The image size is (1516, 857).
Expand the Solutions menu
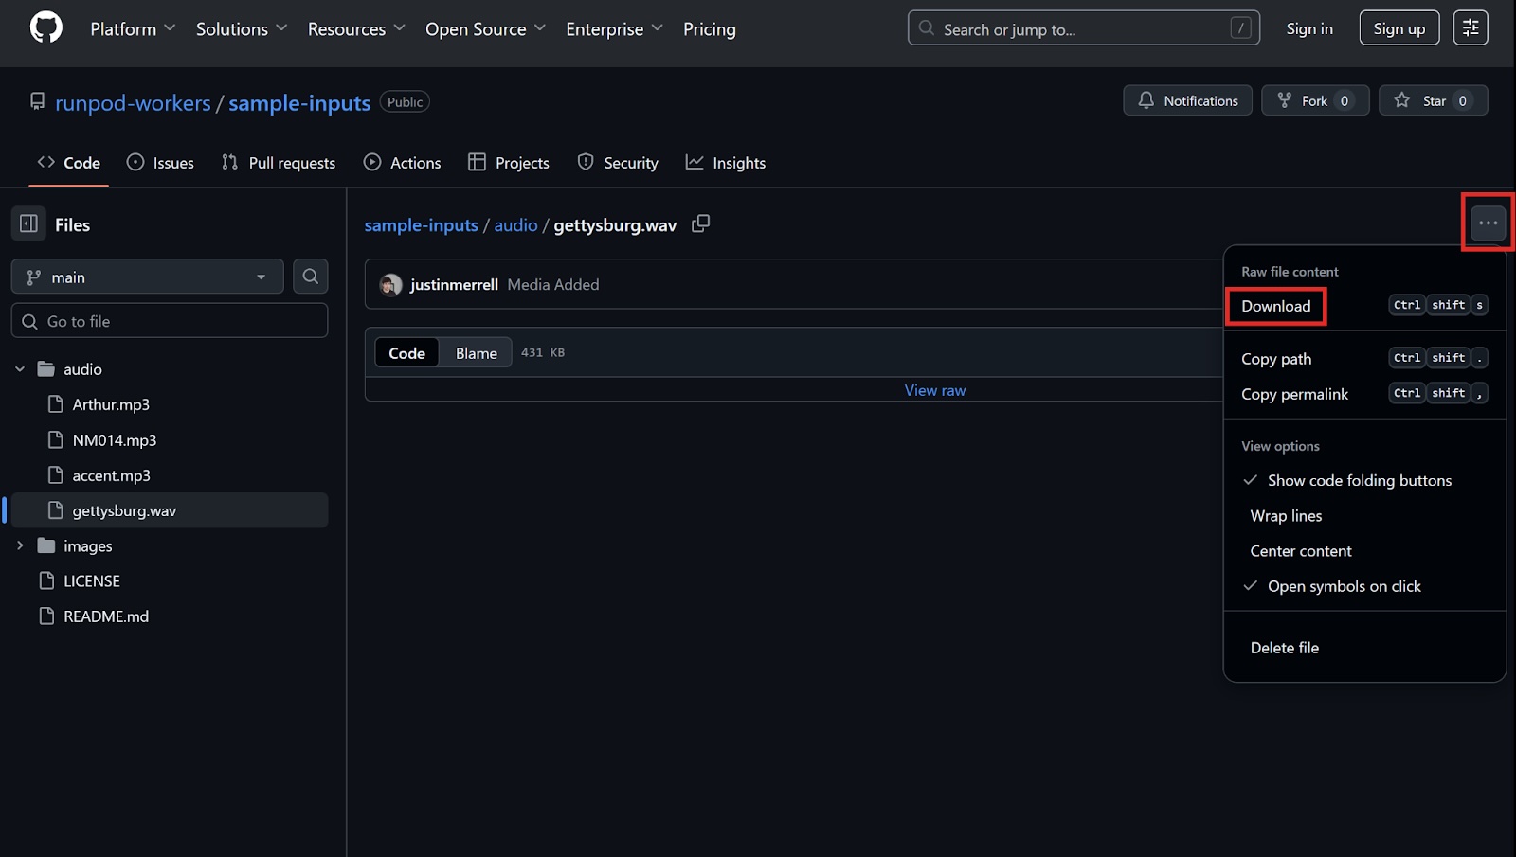click(242, 29)
